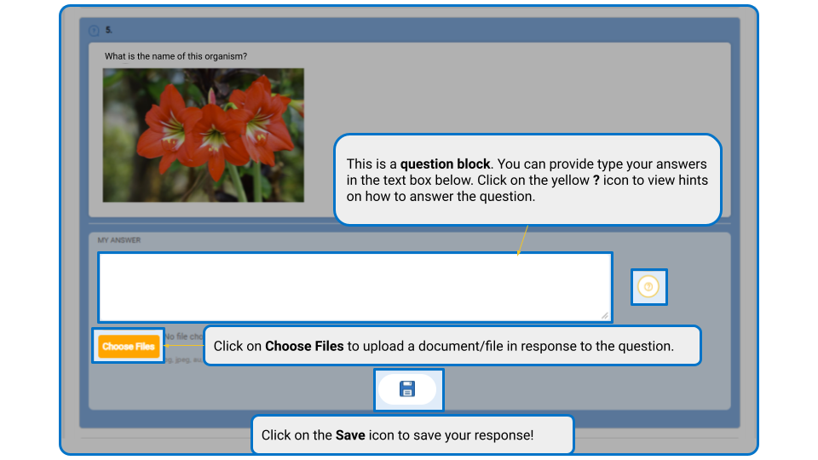Click the answer box resize handle

click(x=605, y=315)
